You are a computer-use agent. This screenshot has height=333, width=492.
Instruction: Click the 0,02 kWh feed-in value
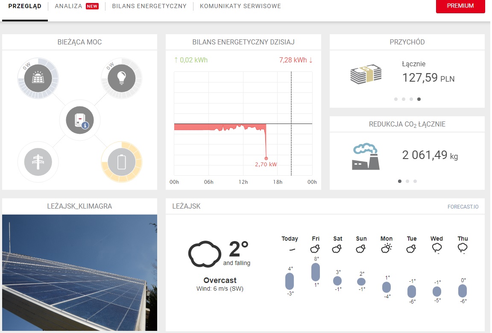coord(191,60)
